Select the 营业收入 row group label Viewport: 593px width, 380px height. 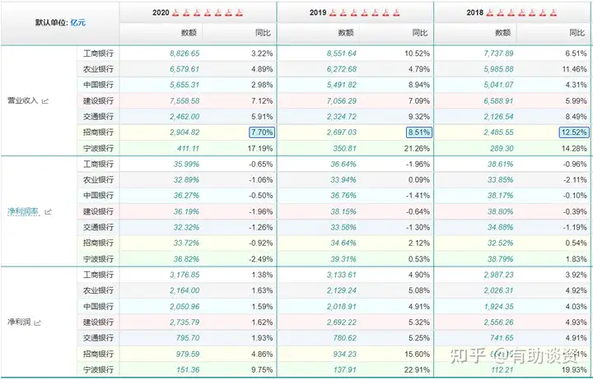point(23,100)
